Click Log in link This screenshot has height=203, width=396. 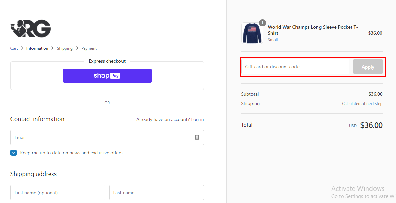pos(198,119)
